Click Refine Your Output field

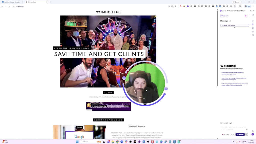click(234, 25)
